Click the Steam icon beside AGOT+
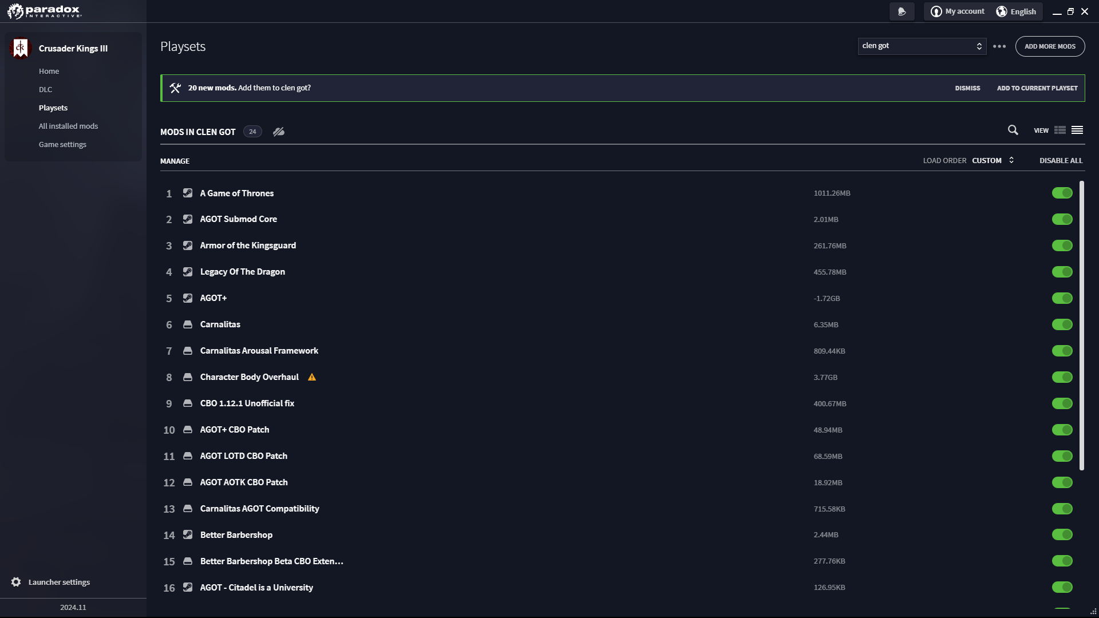The height and width of the screenshot is (618, 1099). coord(188,298)
